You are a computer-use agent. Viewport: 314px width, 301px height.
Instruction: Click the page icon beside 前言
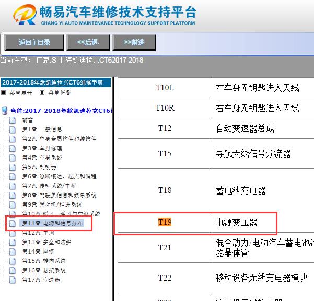[13, 120]
